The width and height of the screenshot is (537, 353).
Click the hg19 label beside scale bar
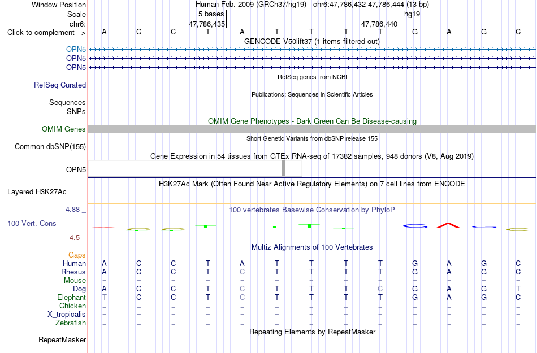(412, 14)
